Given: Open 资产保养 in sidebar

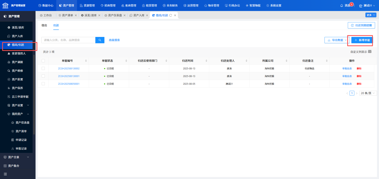Looking at the screenshot, I should [17, 88].
